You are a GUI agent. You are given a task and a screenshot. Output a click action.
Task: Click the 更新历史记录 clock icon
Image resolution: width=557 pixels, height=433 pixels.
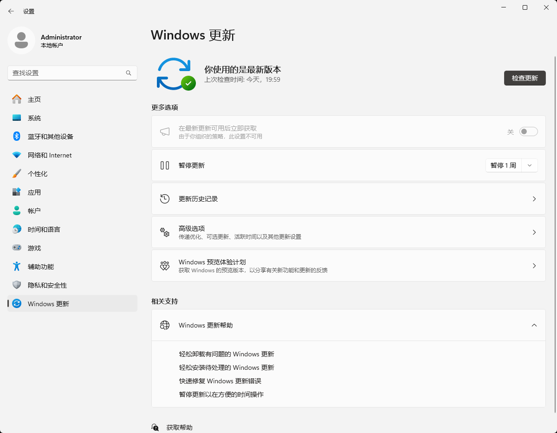pos(165,199)
